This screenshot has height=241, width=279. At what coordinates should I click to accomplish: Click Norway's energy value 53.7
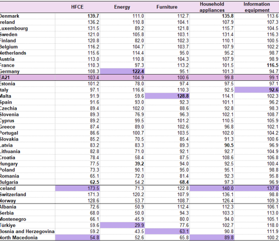(139, 201)
